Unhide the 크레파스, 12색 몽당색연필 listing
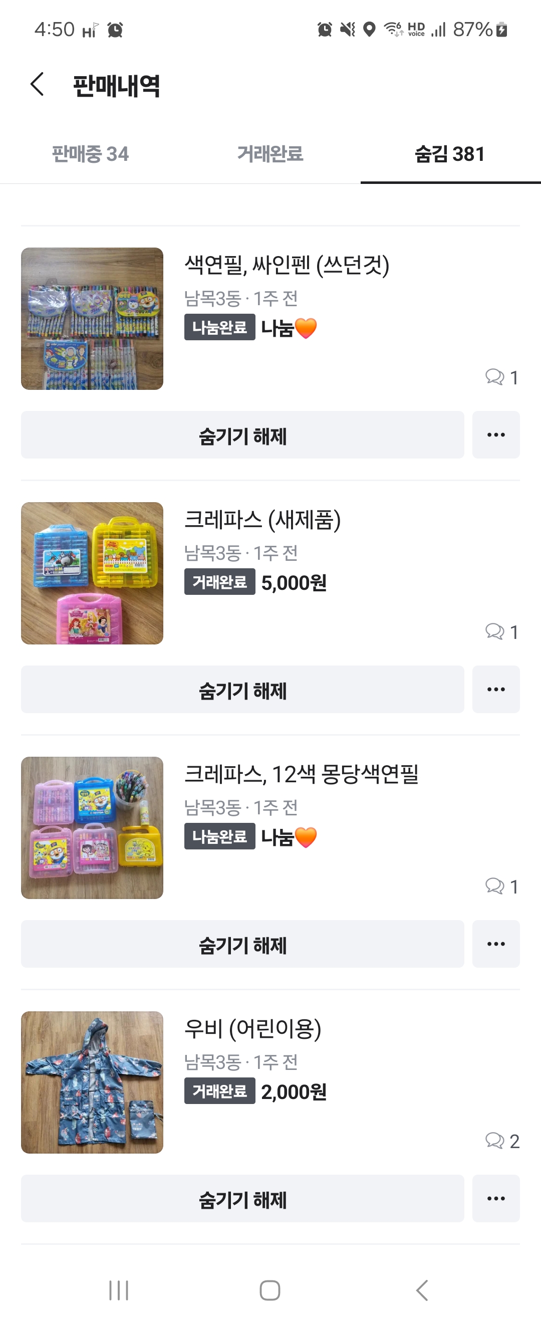The height and width of the screenshot is (1323, 541). [242, 944]
